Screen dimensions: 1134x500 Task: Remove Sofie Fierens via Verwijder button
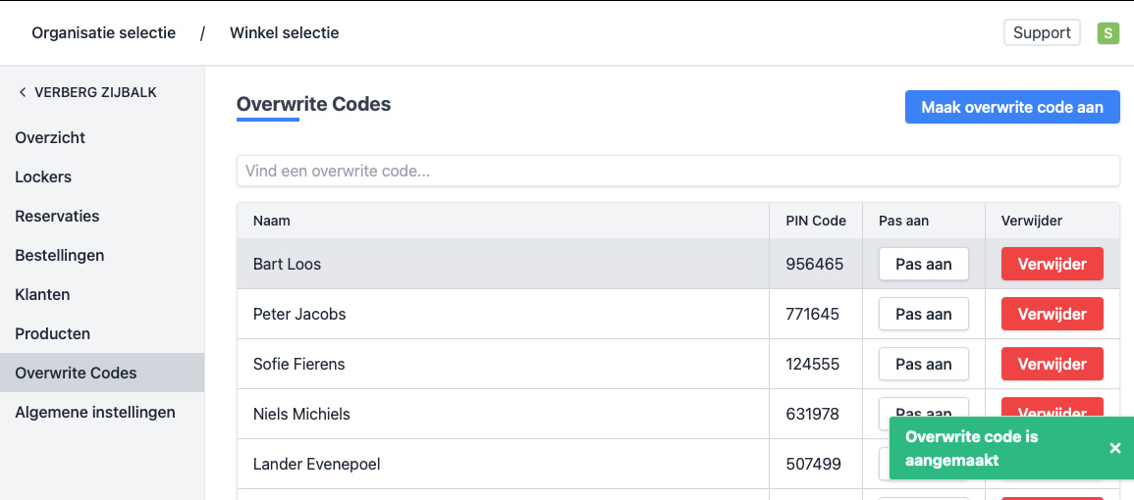(1052, 364)
